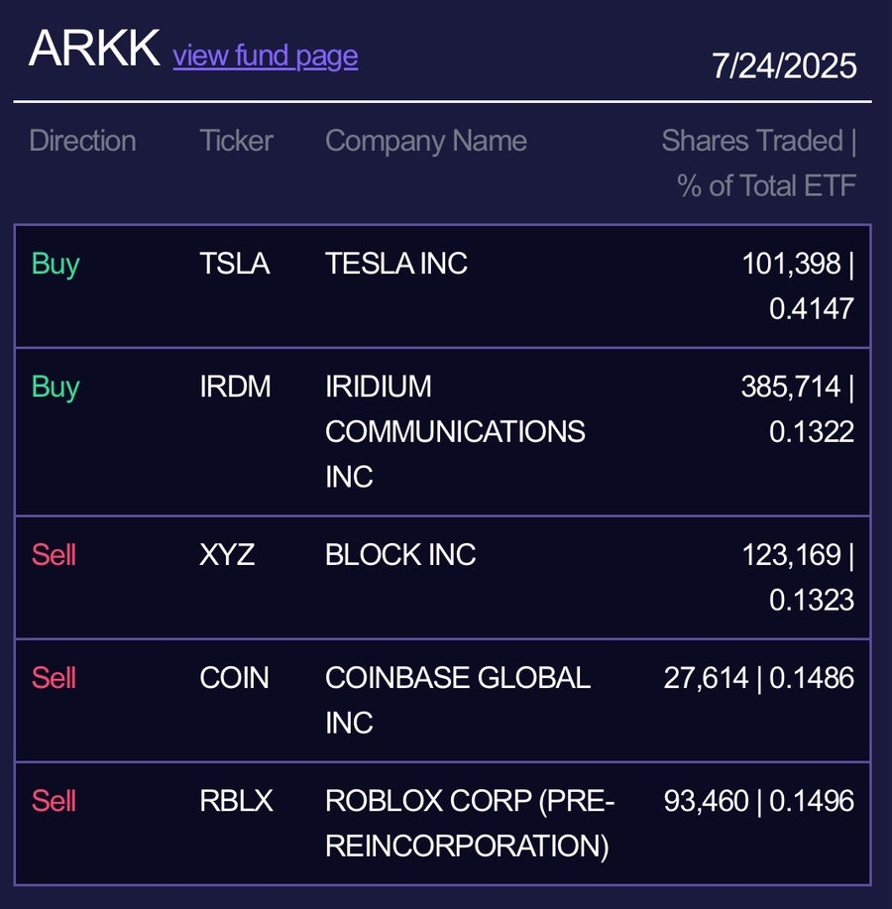The width and height of the screenshot is (892, 909).
Task: Click the Sell label in the Block row
Action: (x=54, y=555)
